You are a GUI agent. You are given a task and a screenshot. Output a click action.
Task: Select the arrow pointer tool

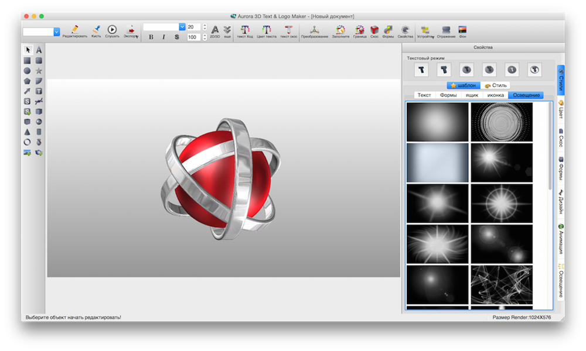click(27, 50)
